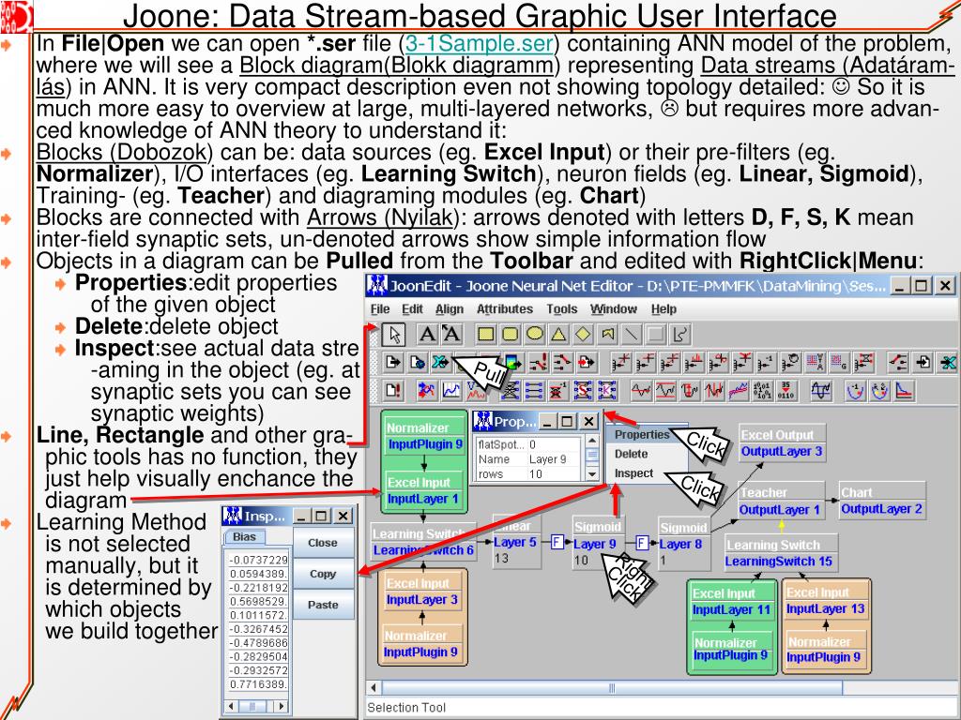This screenshot has width=961, height=720.
Task: Click the 'K' Kohonen synapse toolbar icon
Action: coord(607,390)
